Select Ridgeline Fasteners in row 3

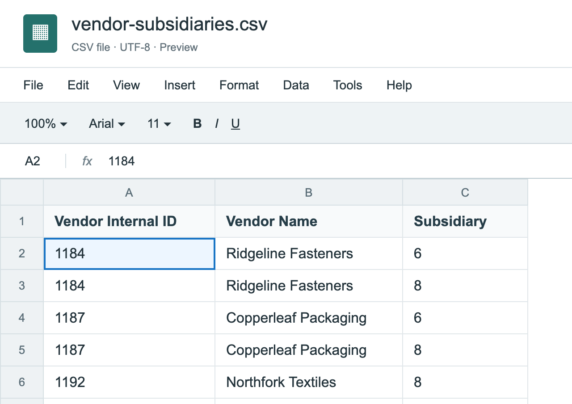(x=309, y=286)
